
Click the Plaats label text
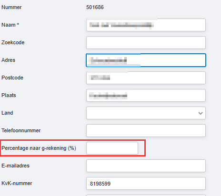tap(9, 95)
